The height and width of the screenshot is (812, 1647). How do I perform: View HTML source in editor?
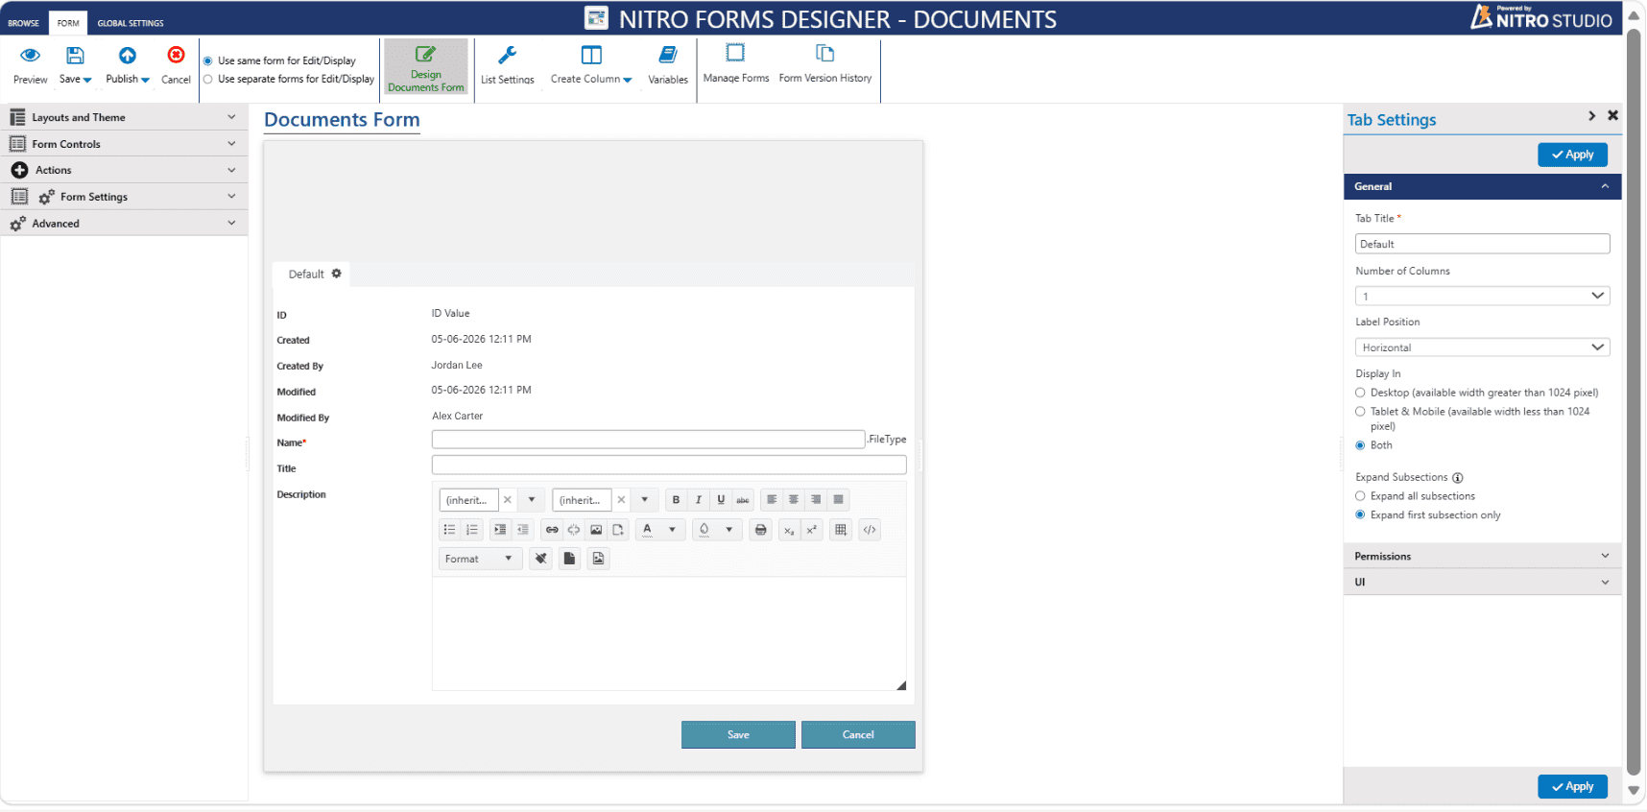coord(870,530)
